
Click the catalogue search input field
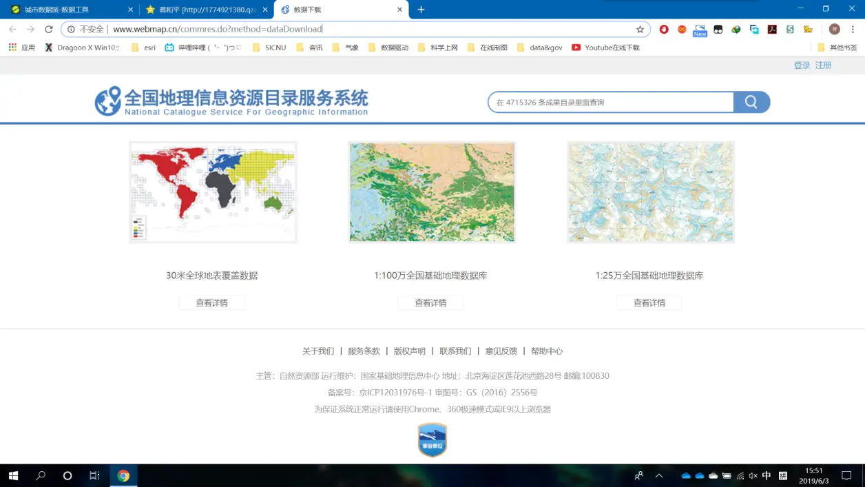point(611,102)
